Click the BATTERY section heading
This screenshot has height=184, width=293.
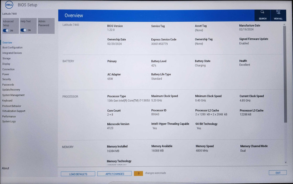[x=68, y=61]
